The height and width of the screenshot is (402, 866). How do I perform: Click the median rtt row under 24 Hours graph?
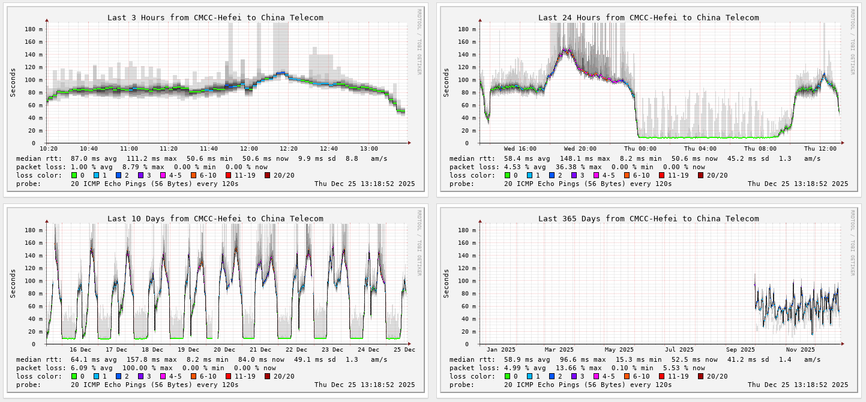[634, 158]
